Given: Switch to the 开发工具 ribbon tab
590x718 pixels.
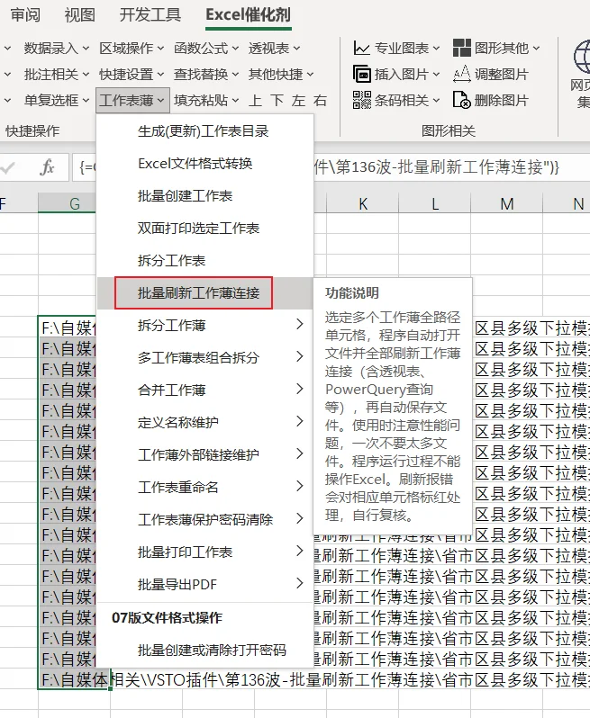Looking at the screenshot, I should pos(150,15).
